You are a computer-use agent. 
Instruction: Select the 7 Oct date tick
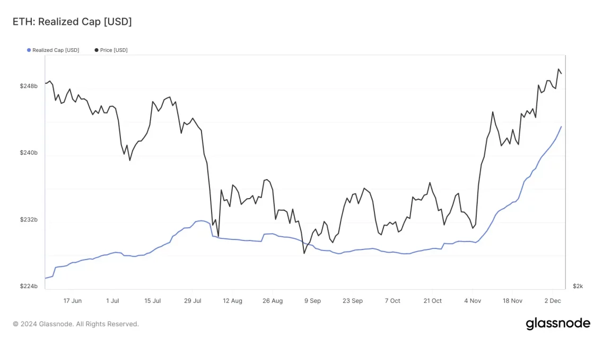click(392, 301)
